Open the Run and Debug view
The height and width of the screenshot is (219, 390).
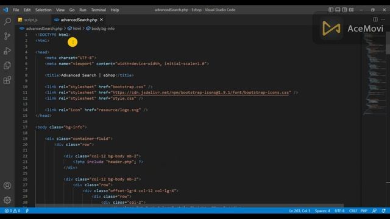click(x=7, y=50)
